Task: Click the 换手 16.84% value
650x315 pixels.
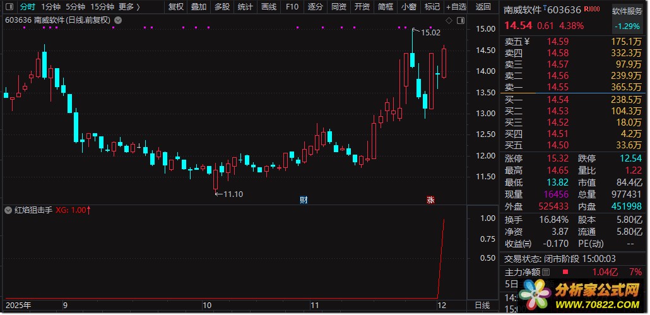Action: coord(553,220)
